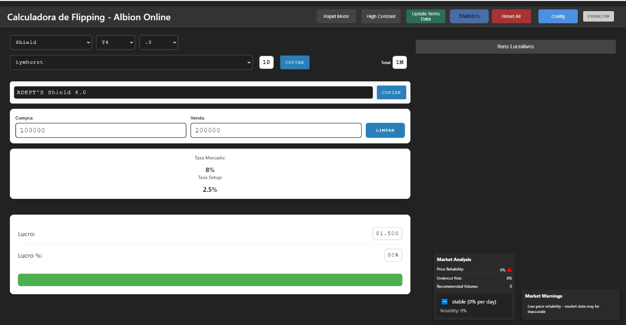Click the Itens Lucrativos panel header

click(x=516, y=46)
